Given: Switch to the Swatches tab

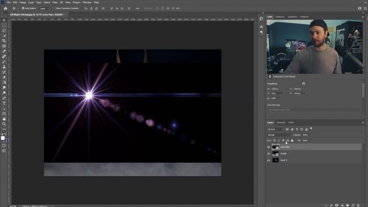Looking at the screenshot, I should click(x=280, y=17).
